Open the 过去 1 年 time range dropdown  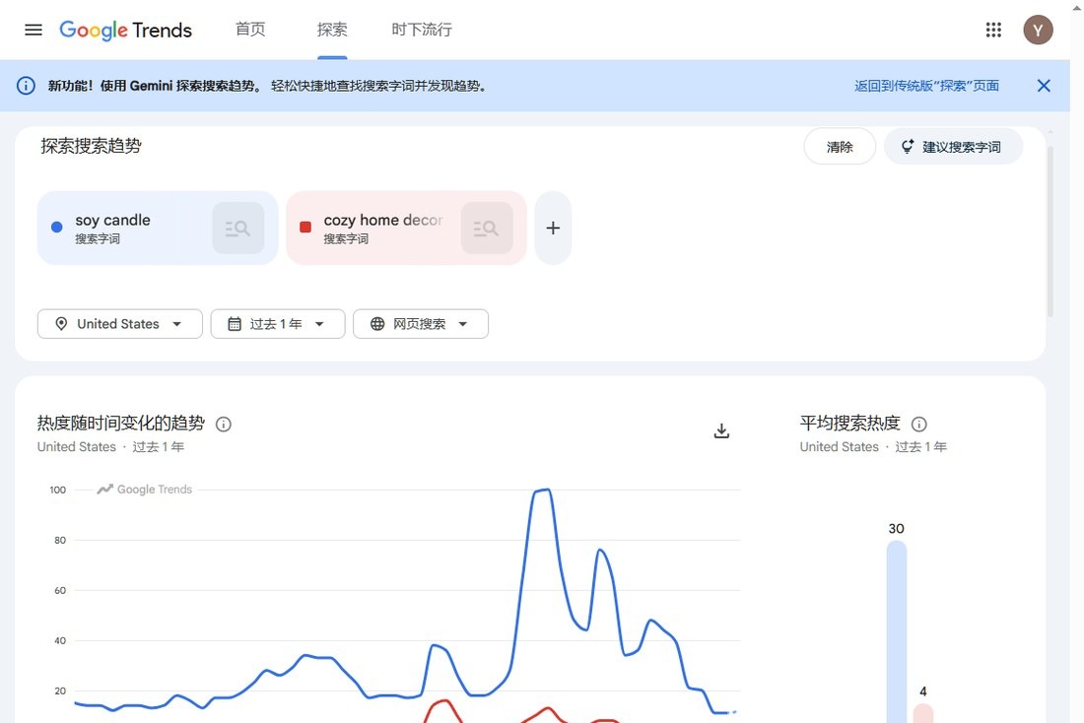pyautogui.click(x=278, y=324)
